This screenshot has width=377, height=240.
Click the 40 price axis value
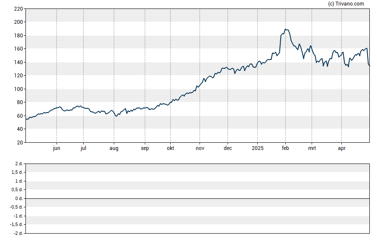click(20, 129)
